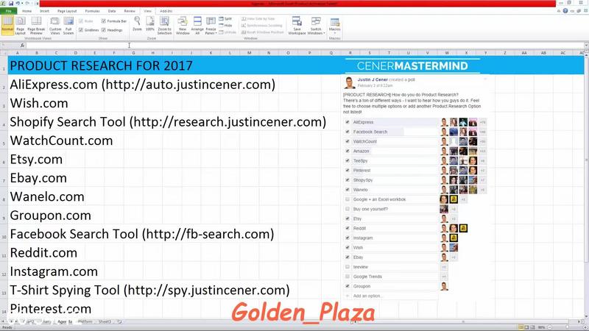Select the Etsy.com cell
Viewport: 589px width, 331px height.
point(36,160)
